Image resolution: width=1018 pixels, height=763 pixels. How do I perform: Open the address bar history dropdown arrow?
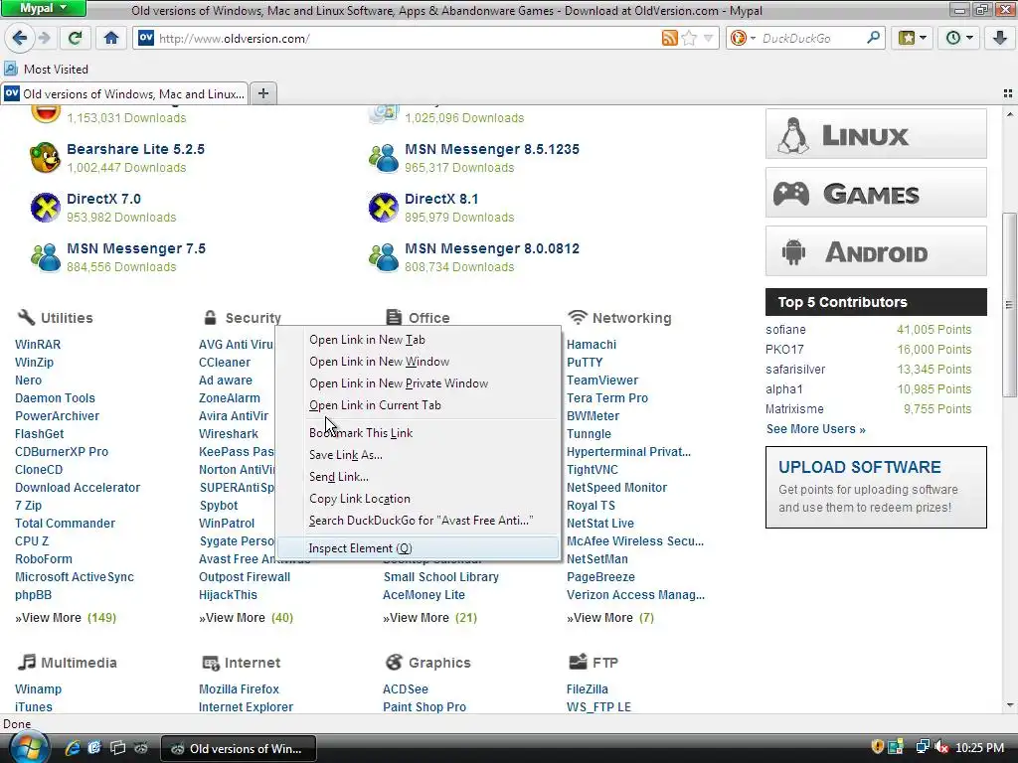tap(708, 39)
